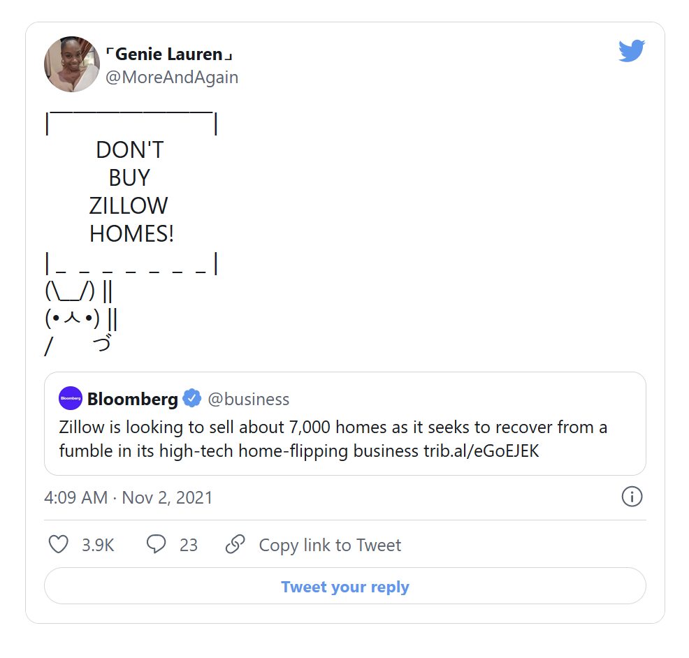Open the @business handle

248,399
